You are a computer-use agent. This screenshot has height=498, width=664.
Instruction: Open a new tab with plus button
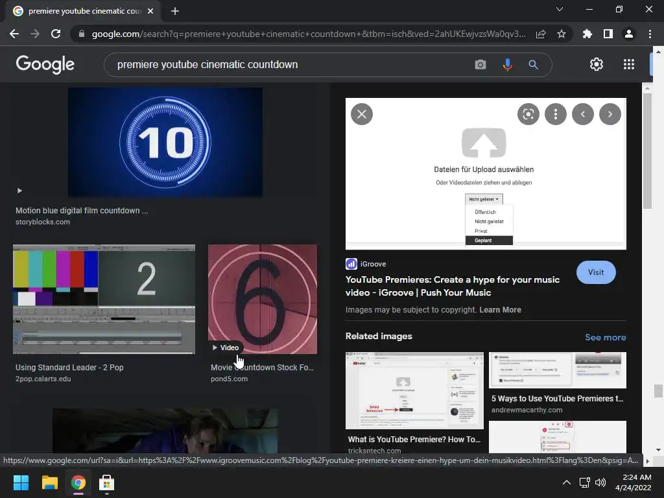175,11
